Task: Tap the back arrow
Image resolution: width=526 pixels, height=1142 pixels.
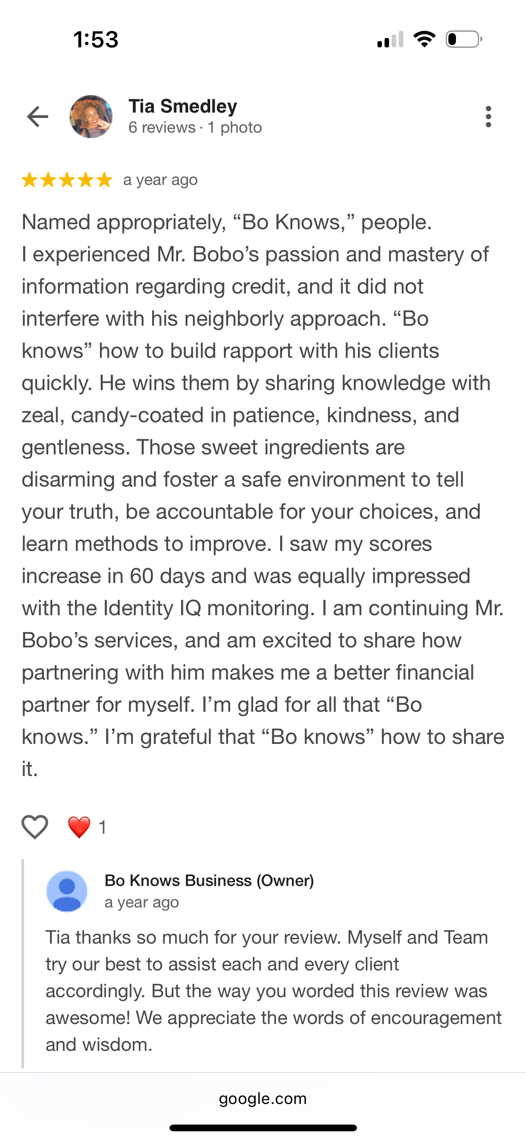Action: pos(37,117)
